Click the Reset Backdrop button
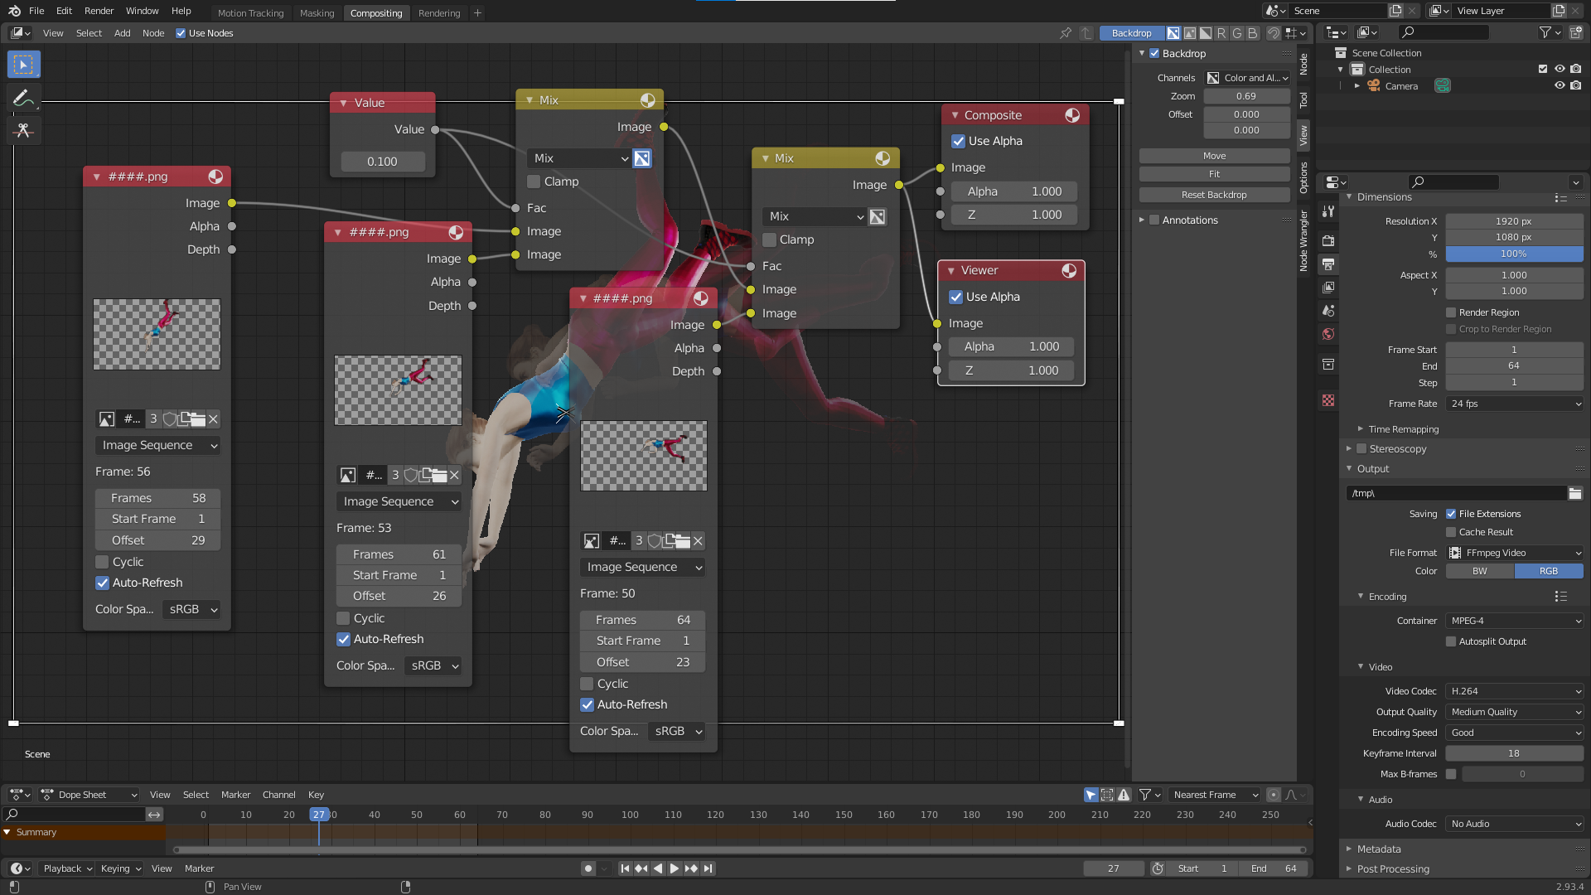This screenshot has width=1591, height=895. (1214, 195)
